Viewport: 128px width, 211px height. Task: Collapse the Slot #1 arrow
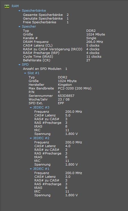tap(25, 73)
